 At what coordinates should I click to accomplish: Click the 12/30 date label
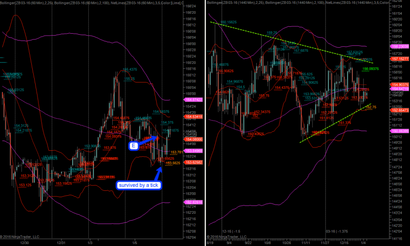[x=24, y=243]
